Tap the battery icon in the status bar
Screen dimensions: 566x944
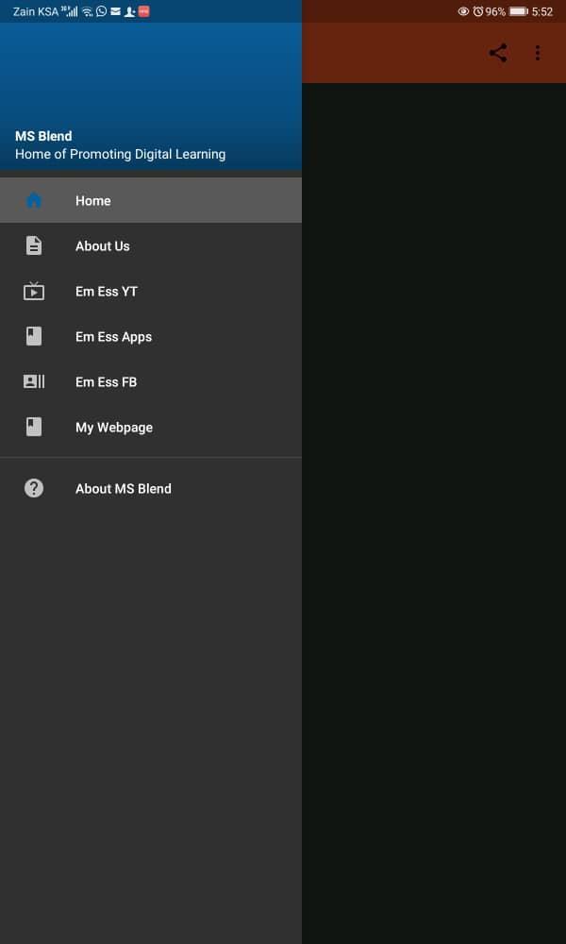coord(519,11)
